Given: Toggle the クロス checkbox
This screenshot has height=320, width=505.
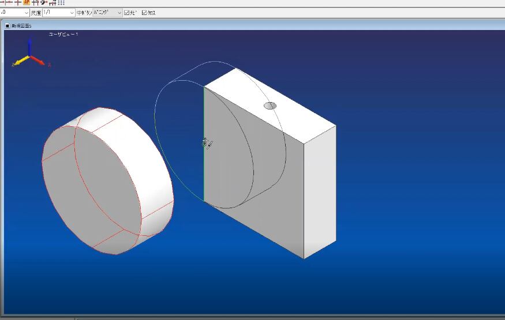Looking at the screenshot, I should pyautogui.click(x=144, y=13).
